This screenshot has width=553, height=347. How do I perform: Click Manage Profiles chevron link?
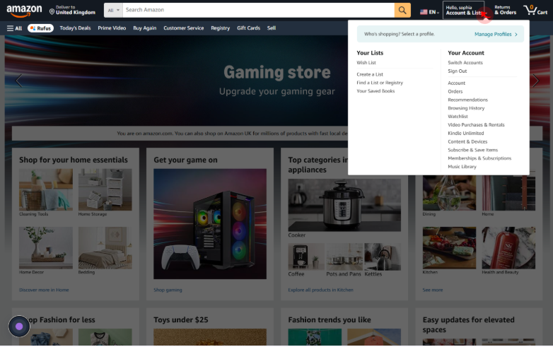496,34
